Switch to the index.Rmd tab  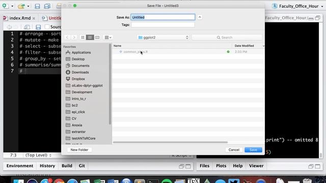(20, 18)
